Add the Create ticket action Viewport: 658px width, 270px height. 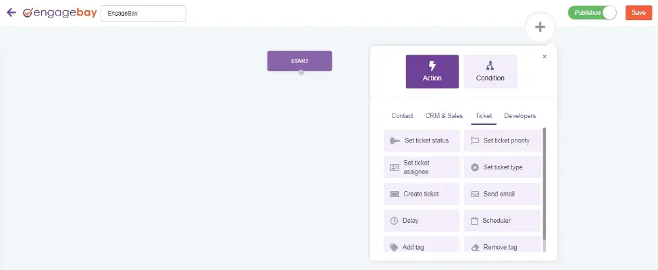(422, 194)
